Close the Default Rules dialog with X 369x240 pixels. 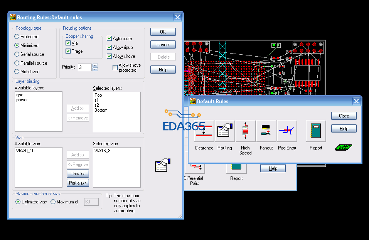point(356,101)
